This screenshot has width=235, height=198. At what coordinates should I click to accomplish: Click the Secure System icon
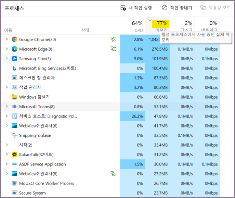point(14,193)
